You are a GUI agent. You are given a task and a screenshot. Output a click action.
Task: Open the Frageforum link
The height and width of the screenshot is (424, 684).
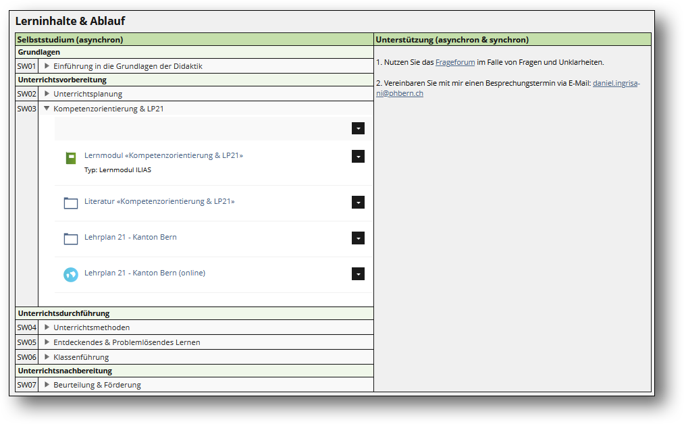coord(455,62)
